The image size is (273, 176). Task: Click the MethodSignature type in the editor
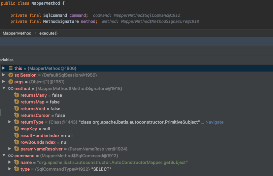[x=61, y=21]
